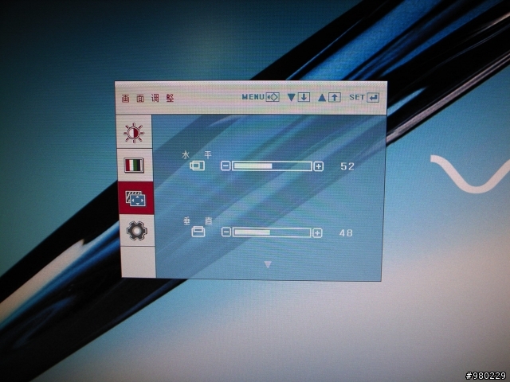Click the vertical position icon

click(x=198, y=232)
